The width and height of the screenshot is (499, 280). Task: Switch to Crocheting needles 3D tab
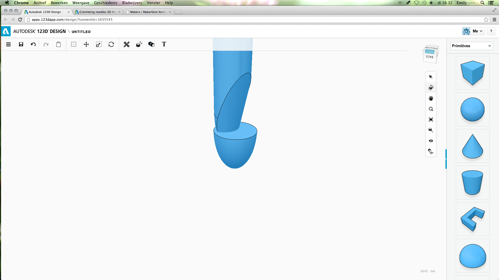coord(97,12)
